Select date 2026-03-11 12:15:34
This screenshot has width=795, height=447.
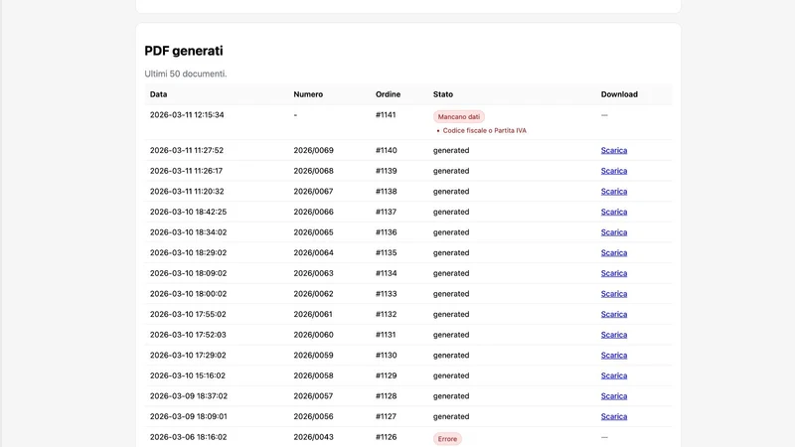[x=187, y=115]
